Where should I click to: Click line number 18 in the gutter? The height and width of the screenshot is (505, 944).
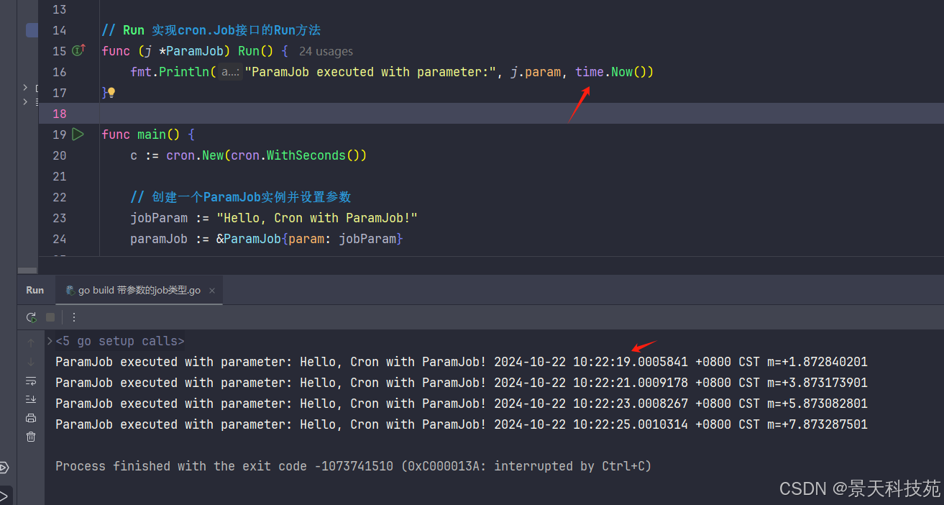click(59, 114)
